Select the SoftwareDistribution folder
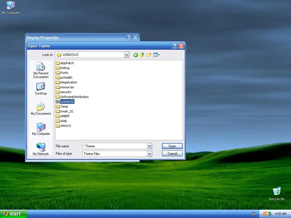 point(72,97)
